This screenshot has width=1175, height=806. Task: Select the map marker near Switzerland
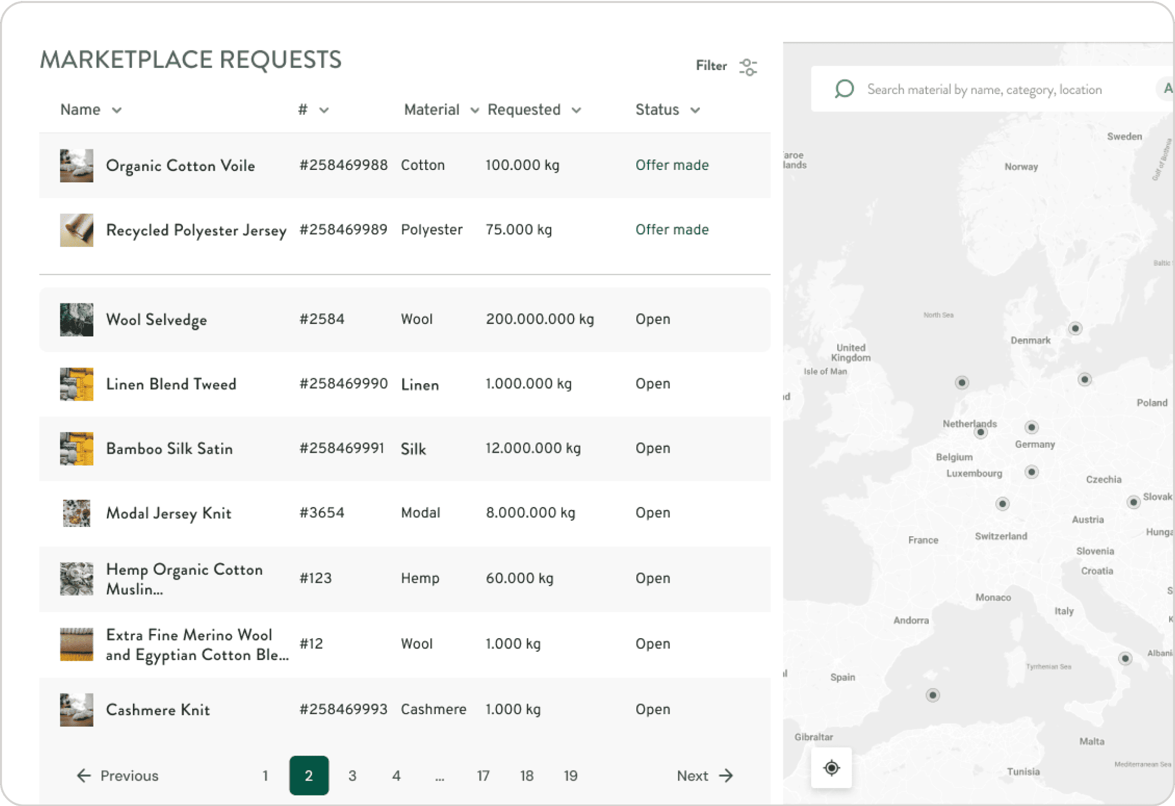(x=1003, y=504)
